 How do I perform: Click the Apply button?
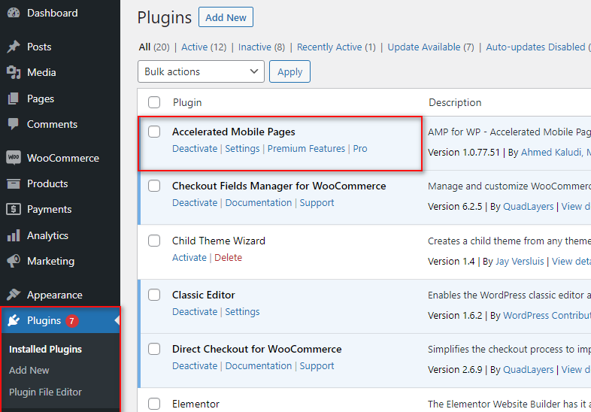[x=289, y=71]
